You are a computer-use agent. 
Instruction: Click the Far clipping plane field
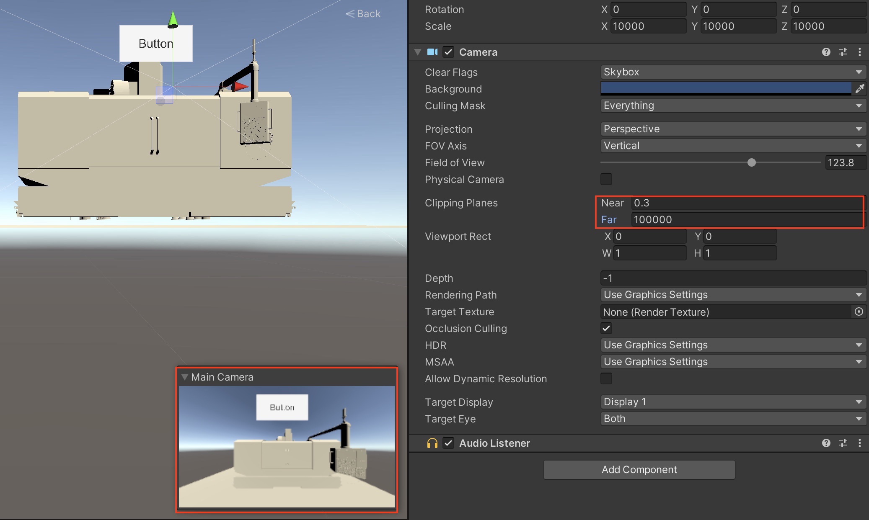point(746,219)
